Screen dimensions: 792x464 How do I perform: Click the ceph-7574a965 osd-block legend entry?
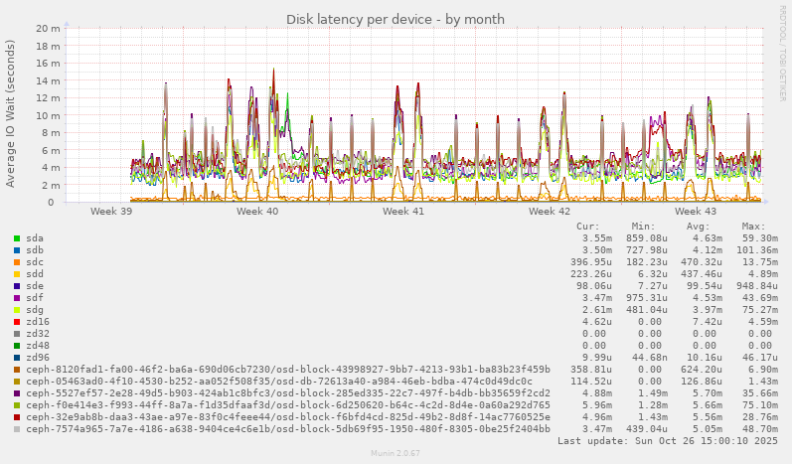[x=288, y=429]
